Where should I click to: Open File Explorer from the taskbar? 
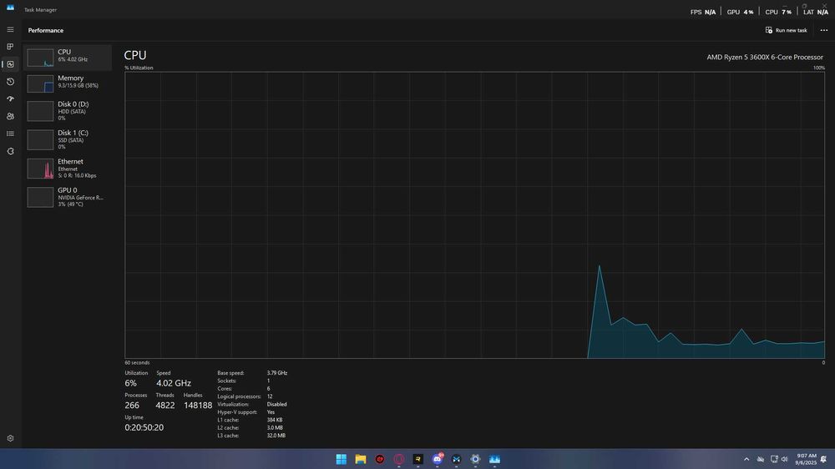361,459
